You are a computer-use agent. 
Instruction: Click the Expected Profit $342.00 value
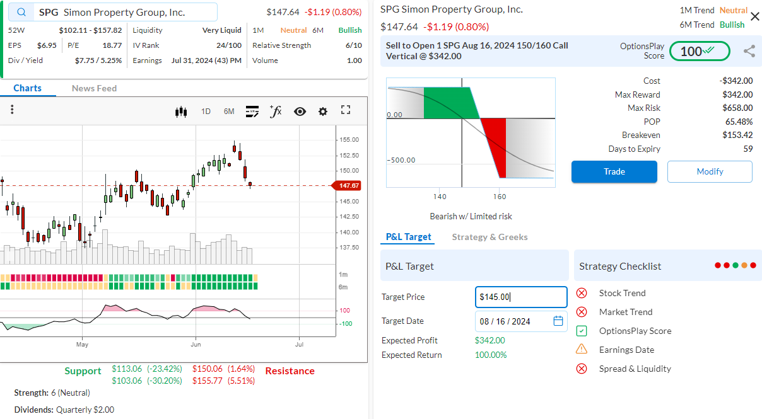click(x=490, y=340)
